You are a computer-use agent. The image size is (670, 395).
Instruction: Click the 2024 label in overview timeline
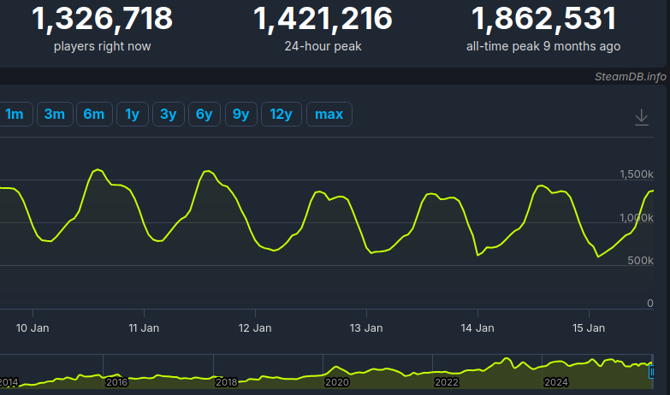[556, 382]
